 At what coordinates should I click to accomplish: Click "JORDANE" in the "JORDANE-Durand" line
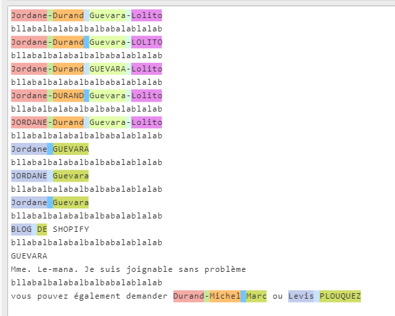(x=29, y=122)
